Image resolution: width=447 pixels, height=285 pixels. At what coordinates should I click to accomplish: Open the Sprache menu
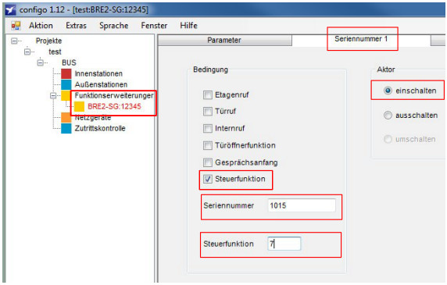114,26
